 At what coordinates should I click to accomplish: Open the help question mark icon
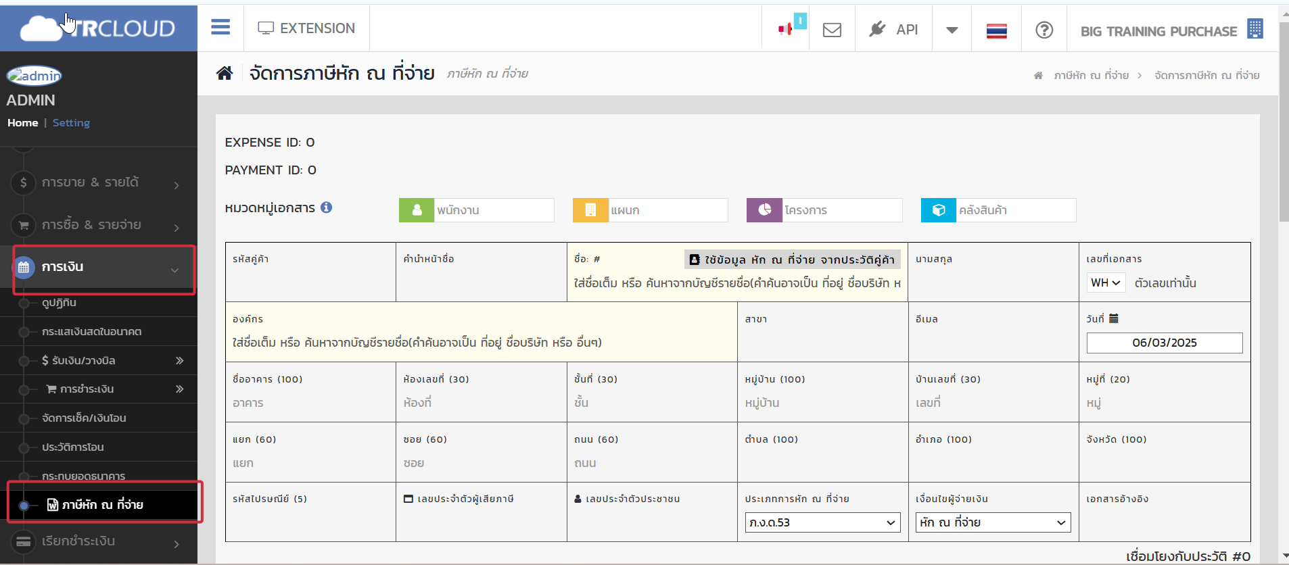click(x=1044, y=30)
